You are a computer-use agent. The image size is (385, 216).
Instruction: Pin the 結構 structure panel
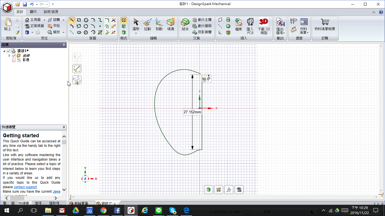(x=64, y=45)
